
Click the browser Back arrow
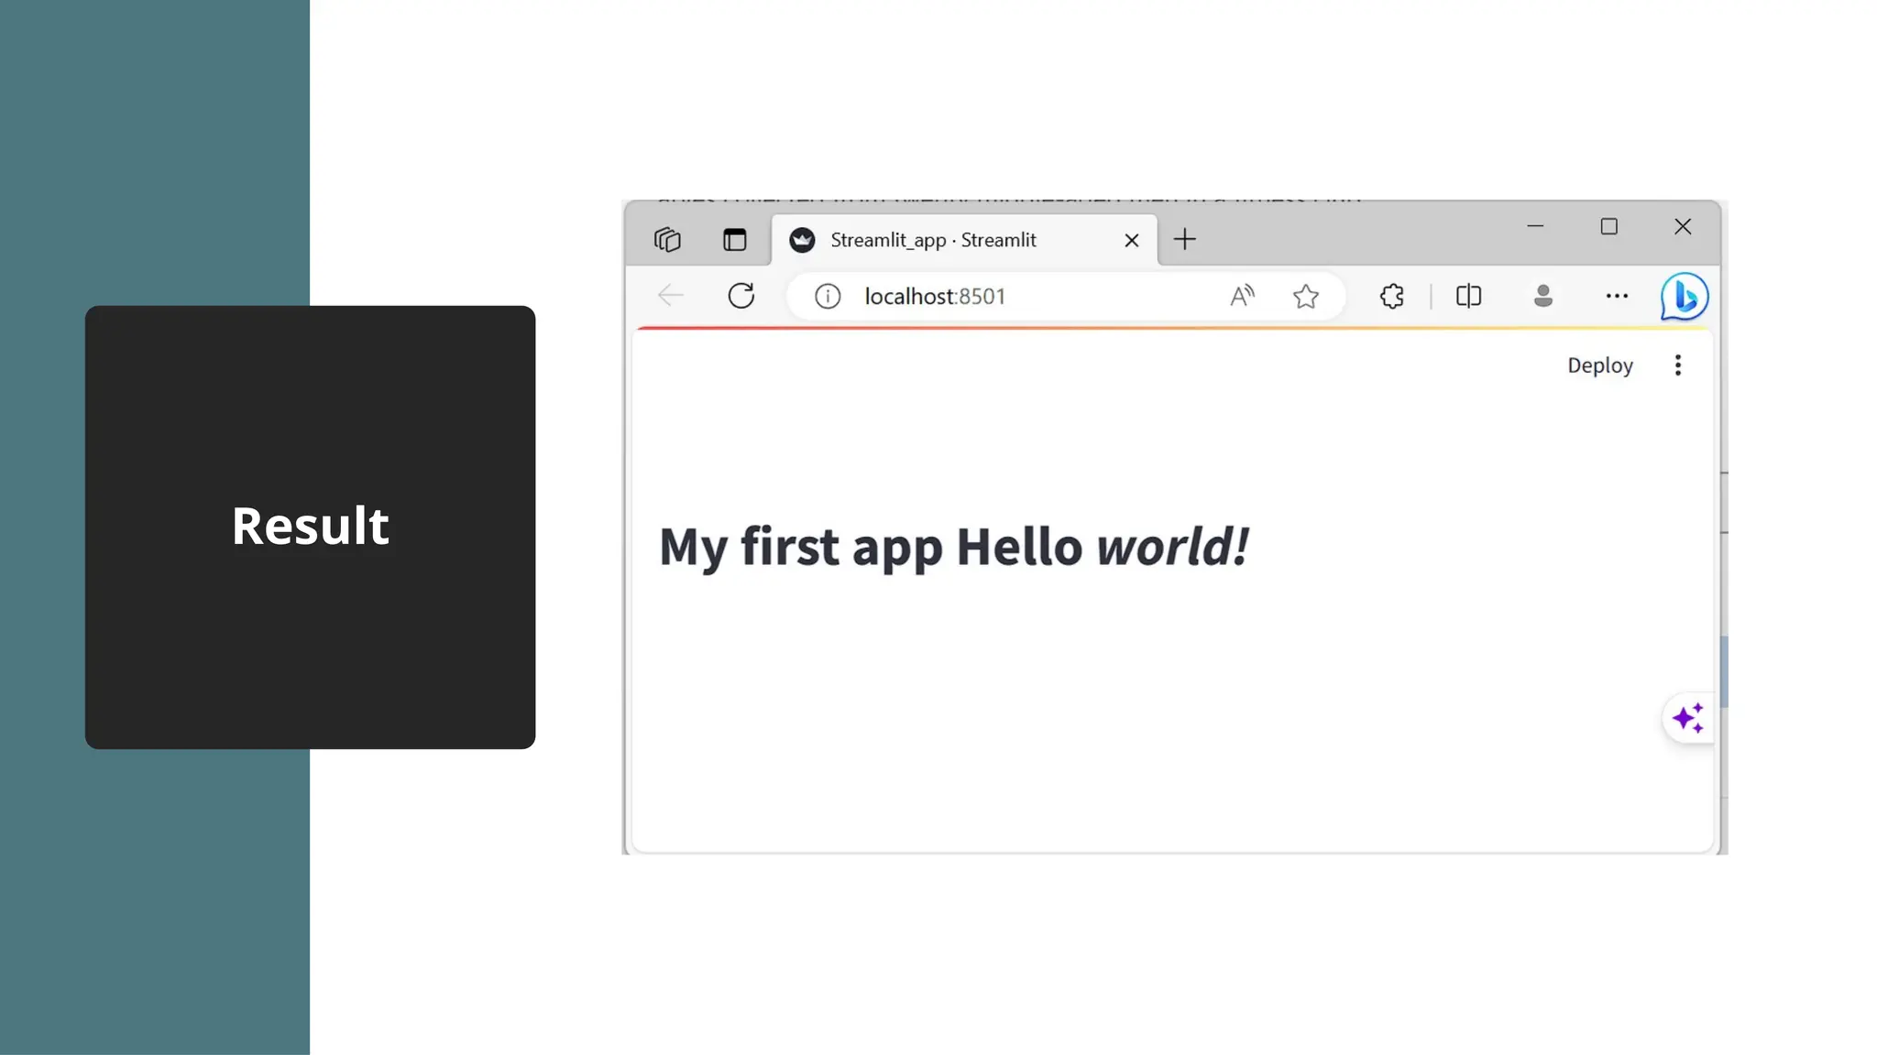click(671, 296)
